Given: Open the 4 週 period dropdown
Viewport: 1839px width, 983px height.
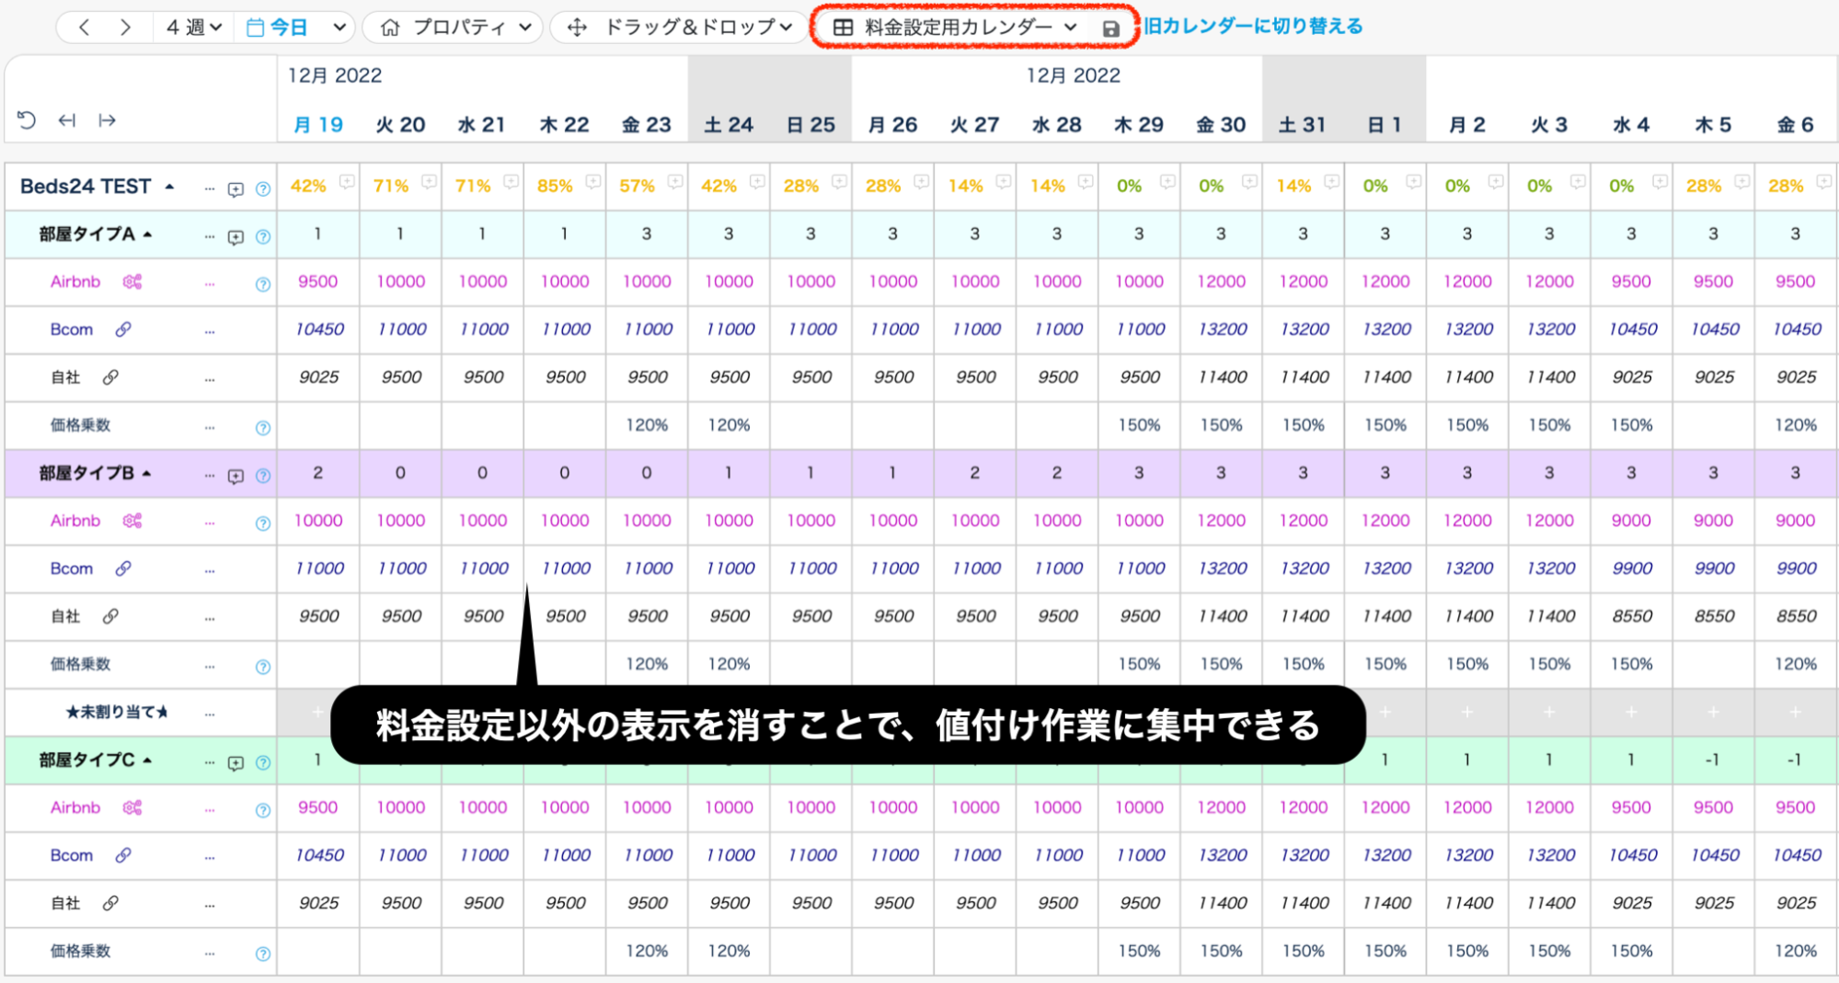Looking at the screenshot, I should point(193,28).
